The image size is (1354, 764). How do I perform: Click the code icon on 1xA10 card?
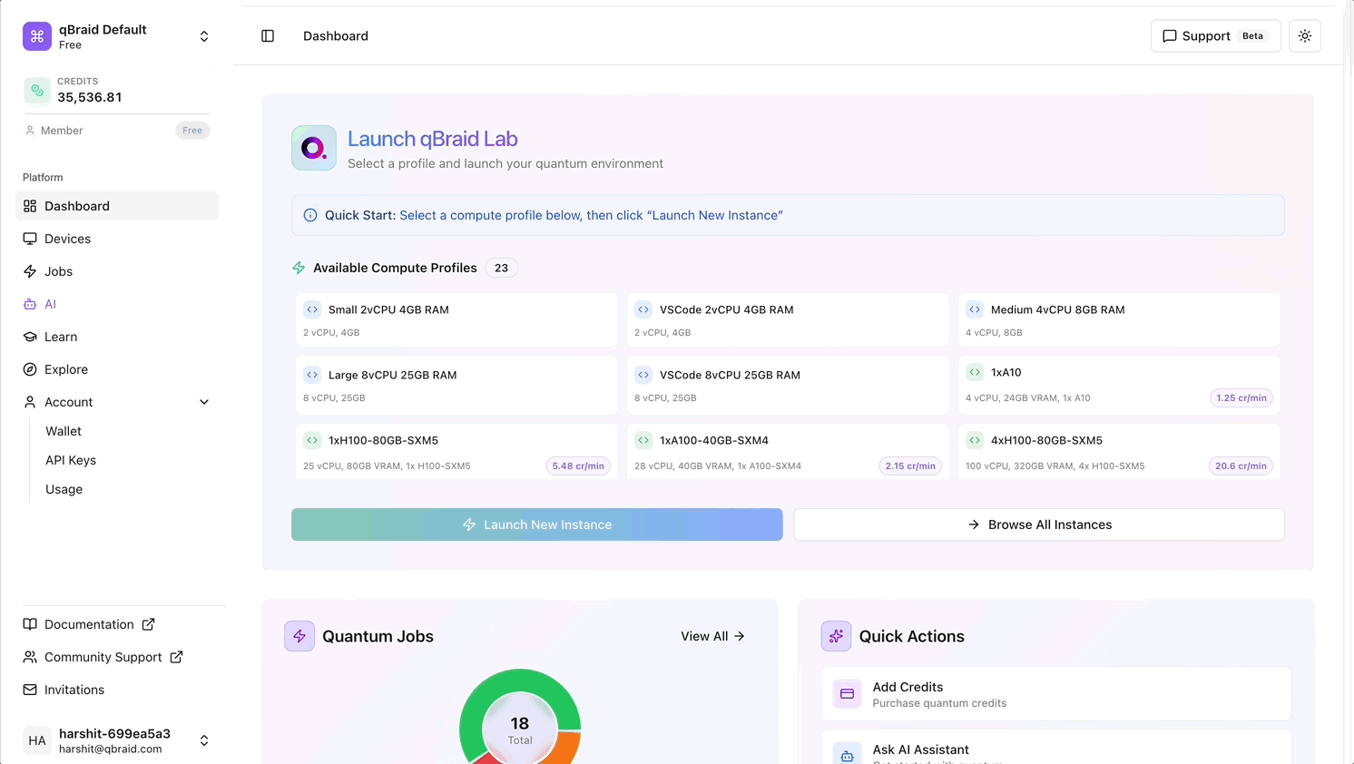975,372
